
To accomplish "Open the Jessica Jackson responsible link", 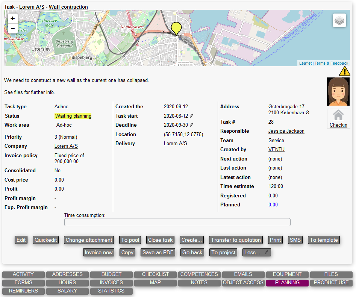I will click(x=286, y=131).
